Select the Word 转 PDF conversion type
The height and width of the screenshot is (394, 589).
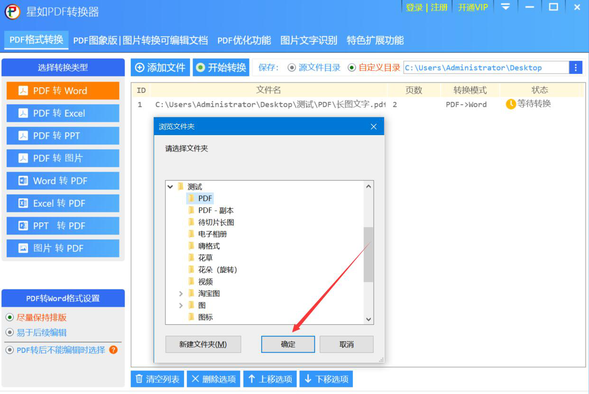tap(63, 181)
